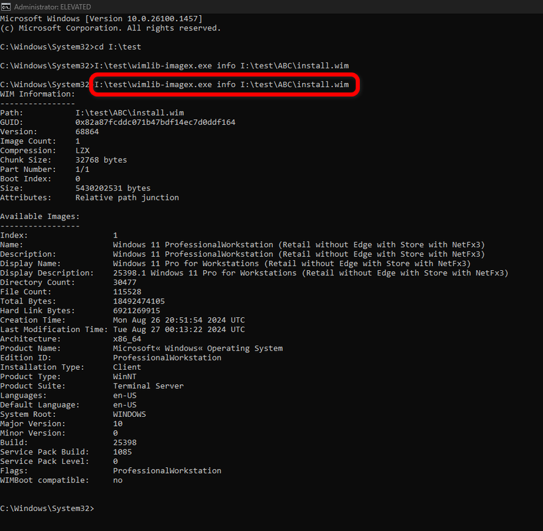543x531 pixels.
Task: Click the GUID value 0x82a87fcddc071b47bdf14ec7d0ddf164
Action: (x=155, y=122)
